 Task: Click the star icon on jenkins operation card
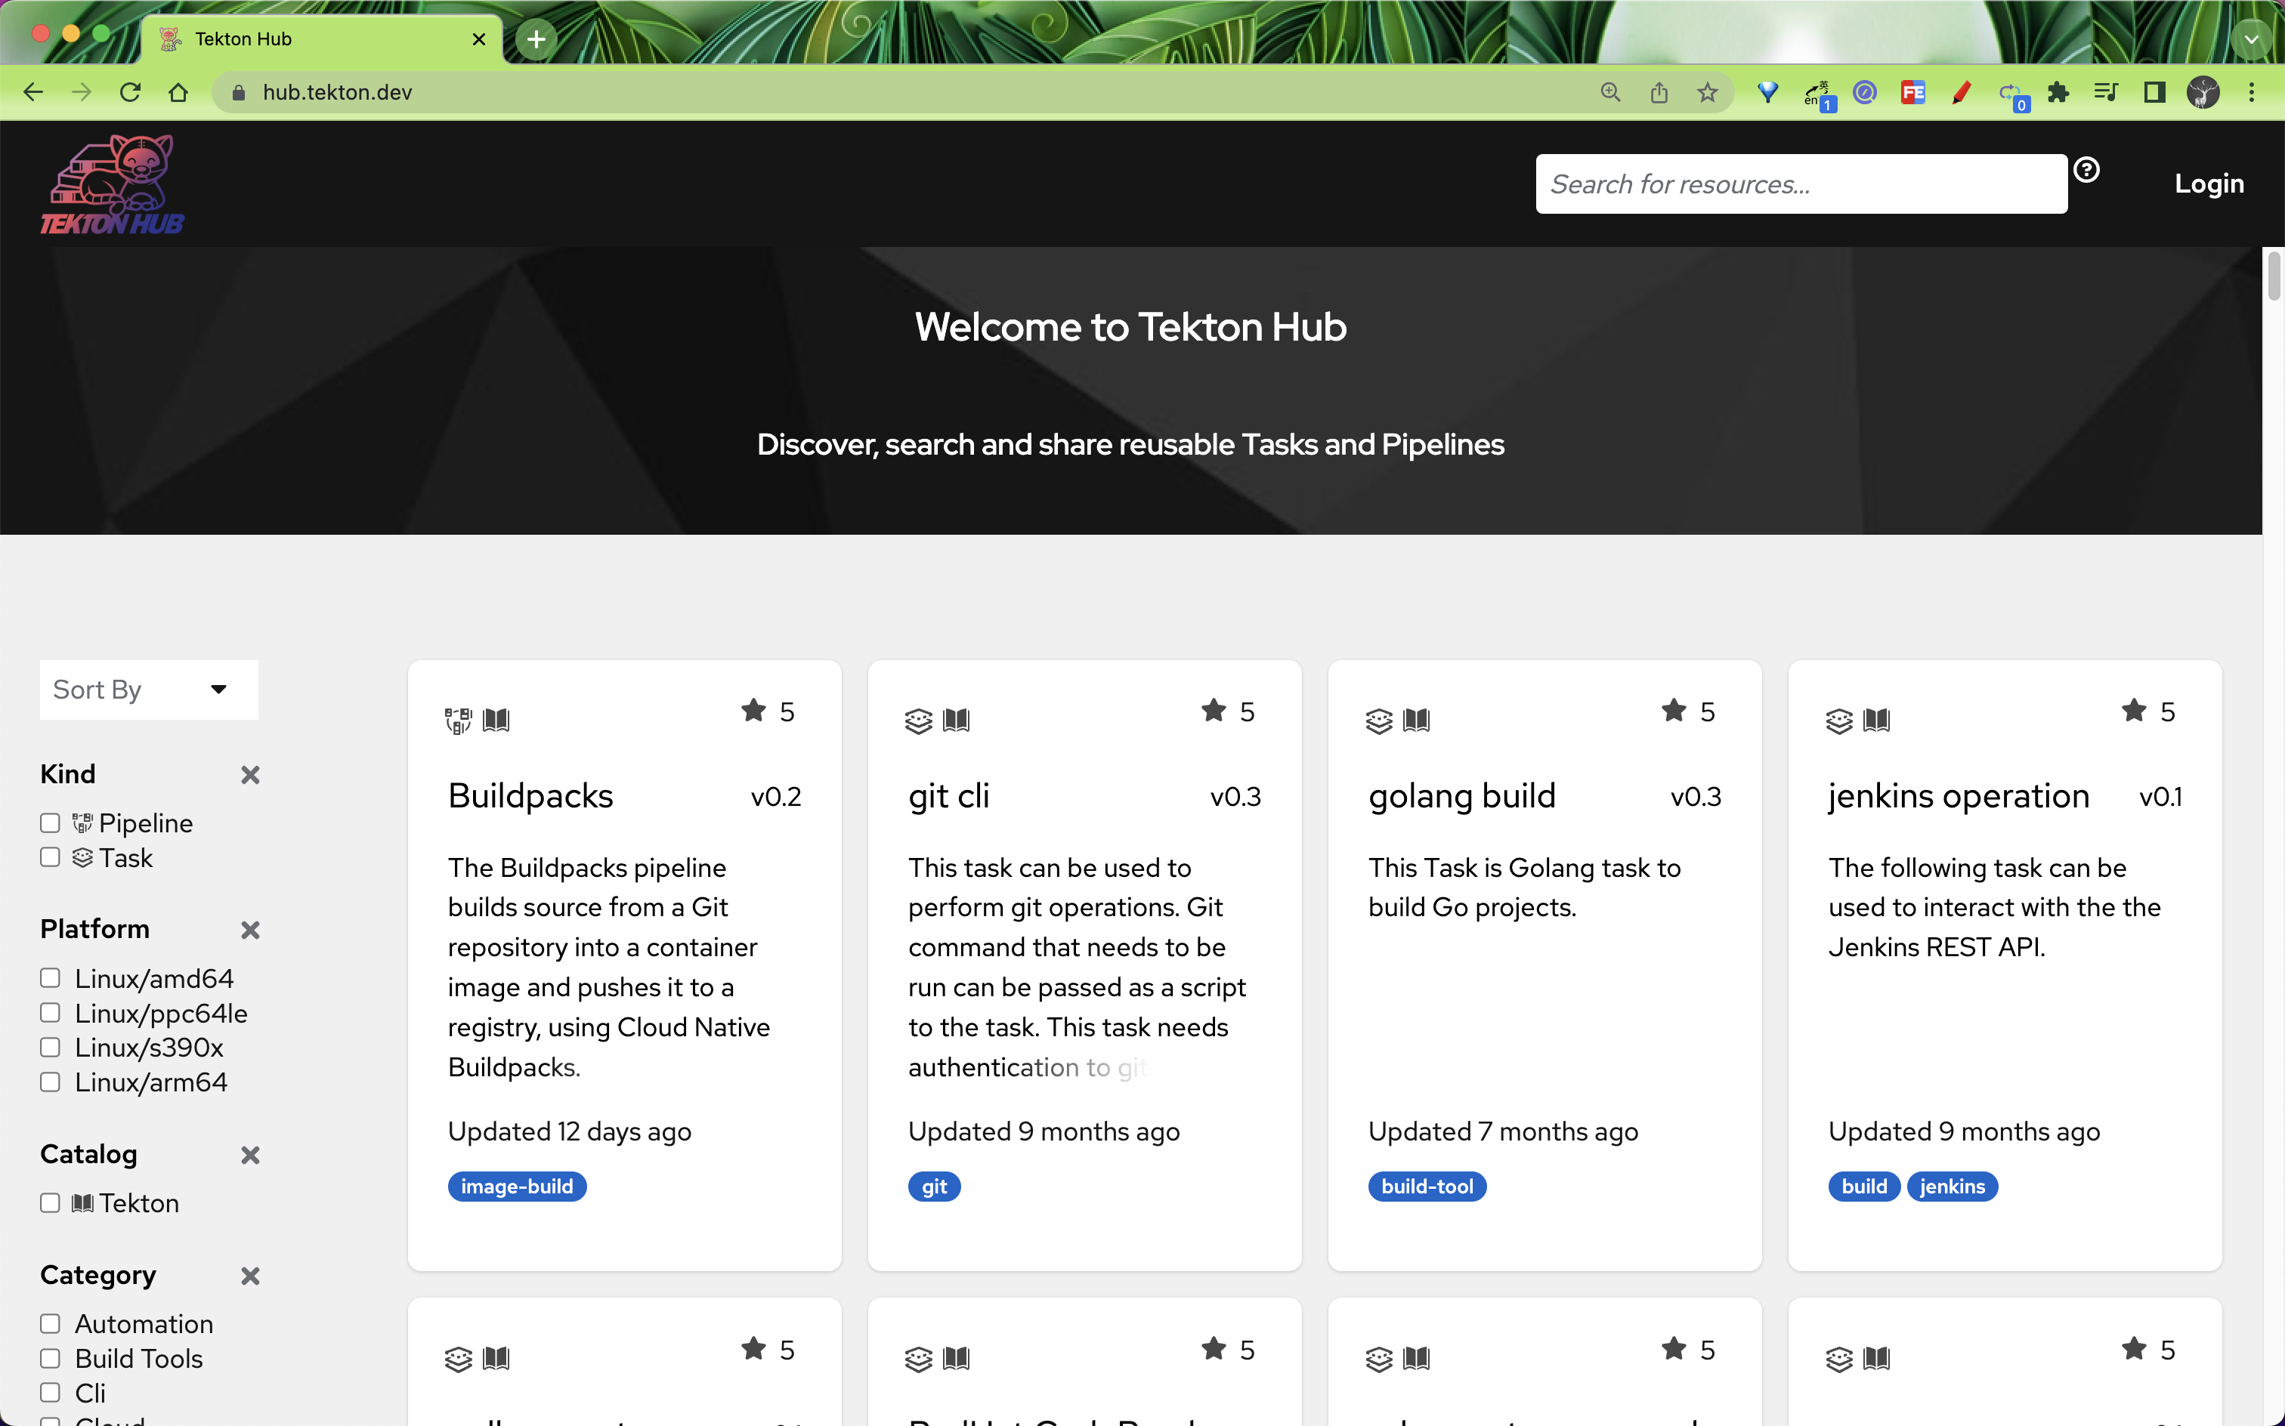(x=2134, y=711)
